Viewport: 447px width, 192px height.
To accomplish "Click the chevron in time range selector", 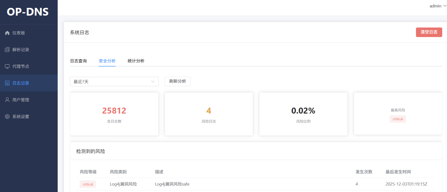I will click(x=153, y=82).
